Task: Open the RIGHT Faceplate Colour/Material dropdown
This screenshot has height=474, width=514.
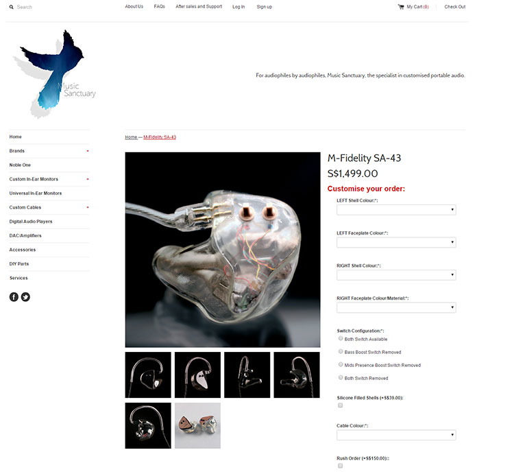Action: pyautogui.click(x=396, y=307)
